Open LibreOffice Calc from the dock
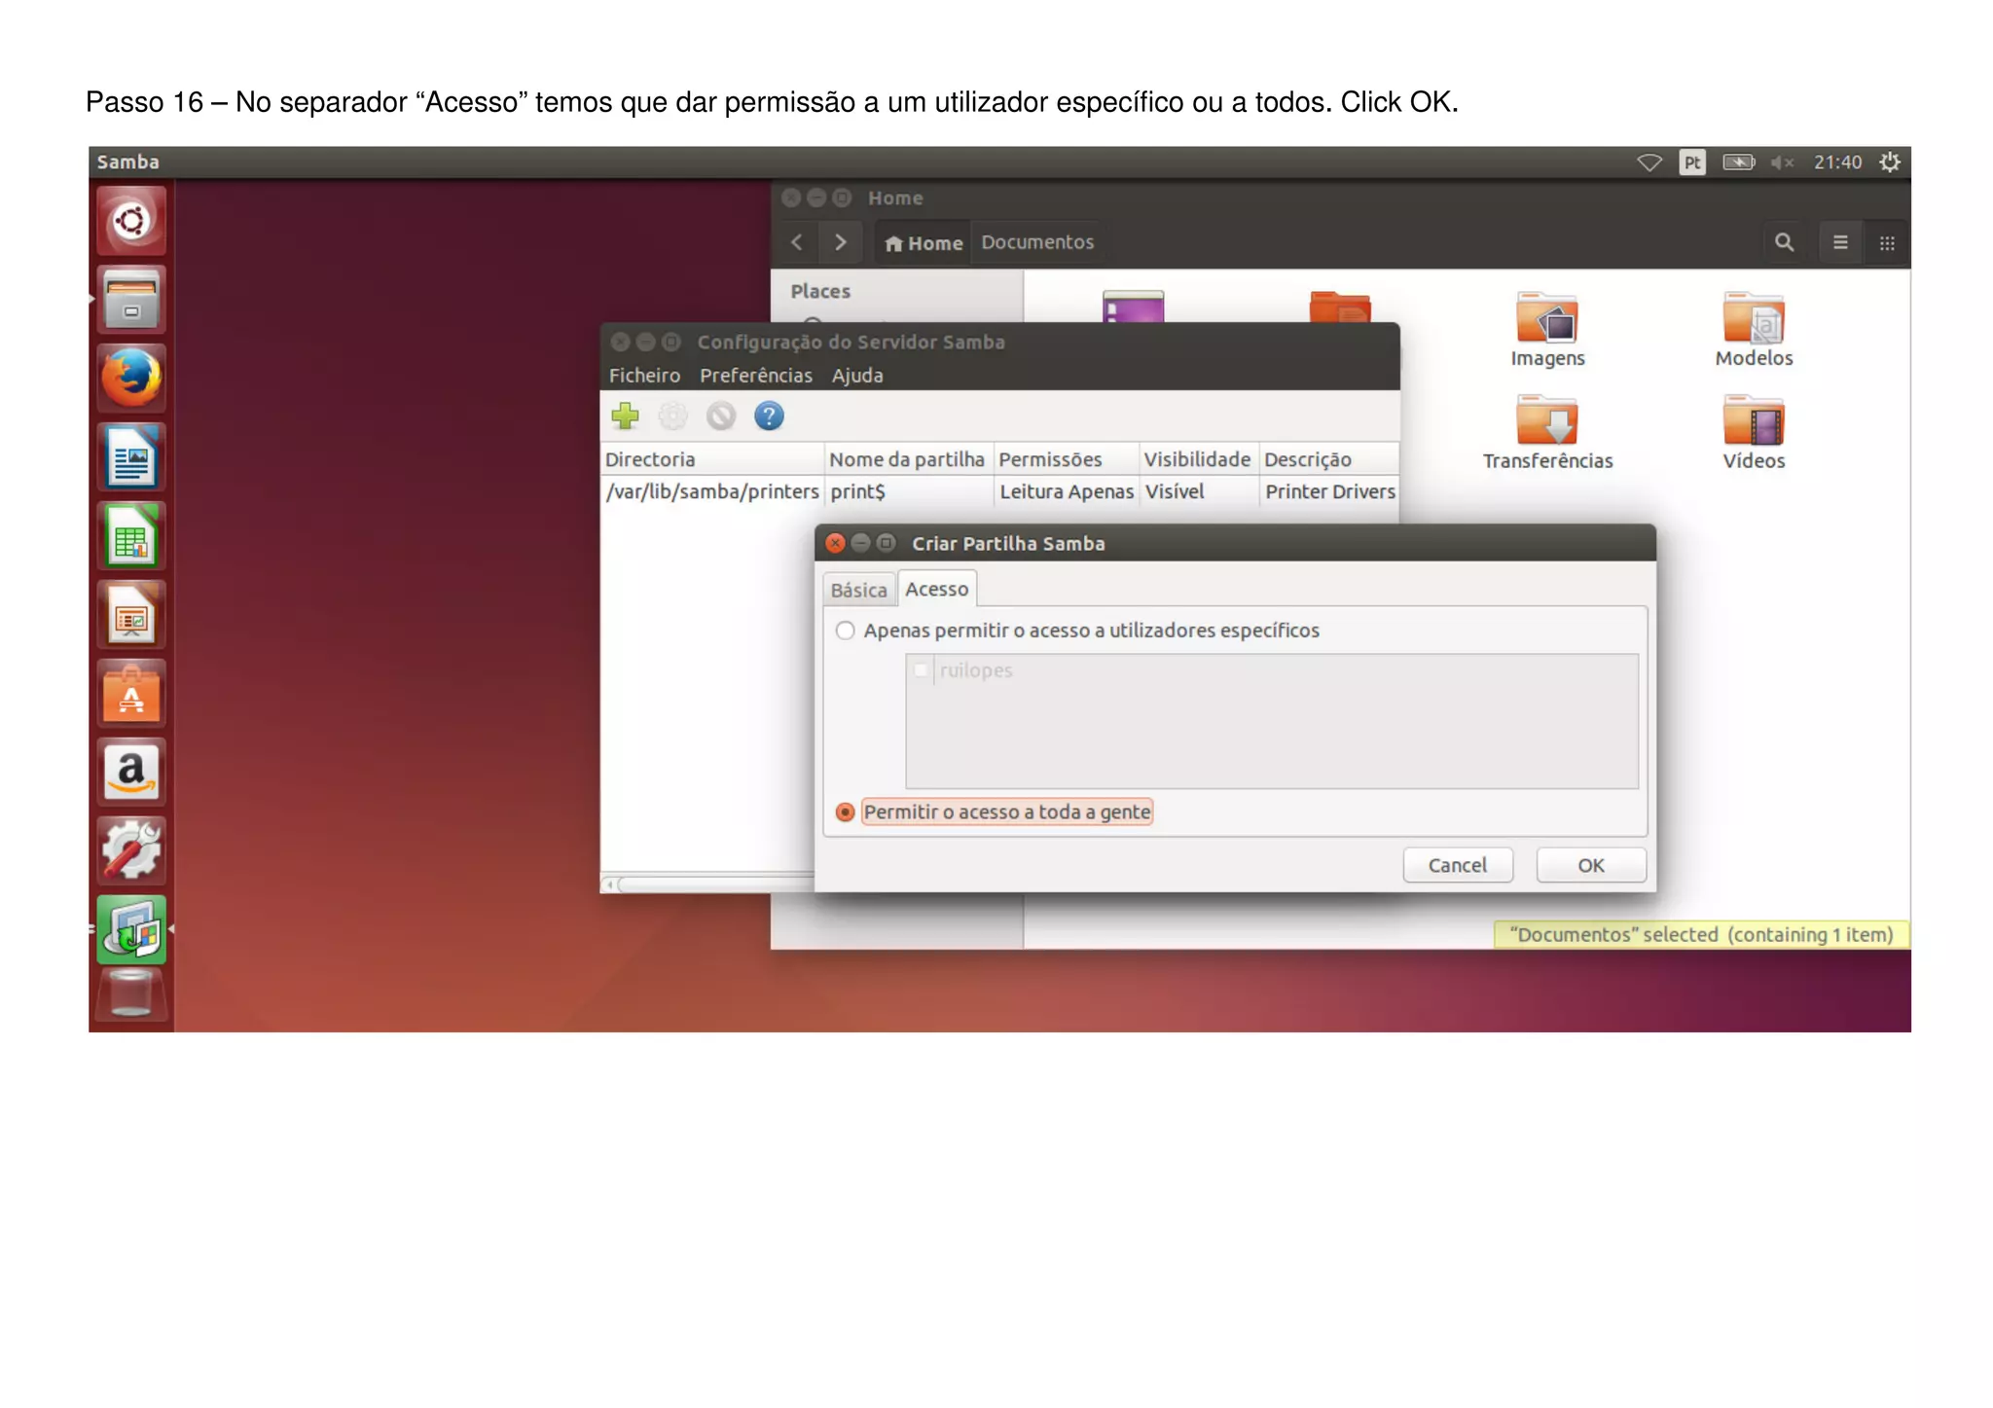 coord(131,536)
